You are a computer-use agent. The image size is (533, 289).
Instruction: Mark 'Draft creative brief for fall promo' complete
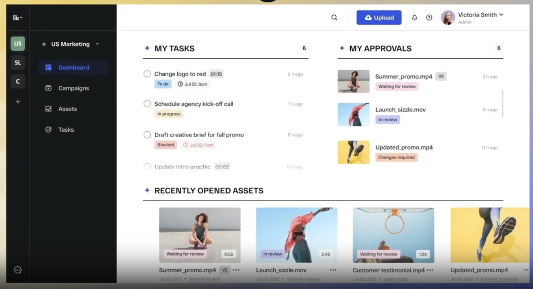click(x=147, y=135)
